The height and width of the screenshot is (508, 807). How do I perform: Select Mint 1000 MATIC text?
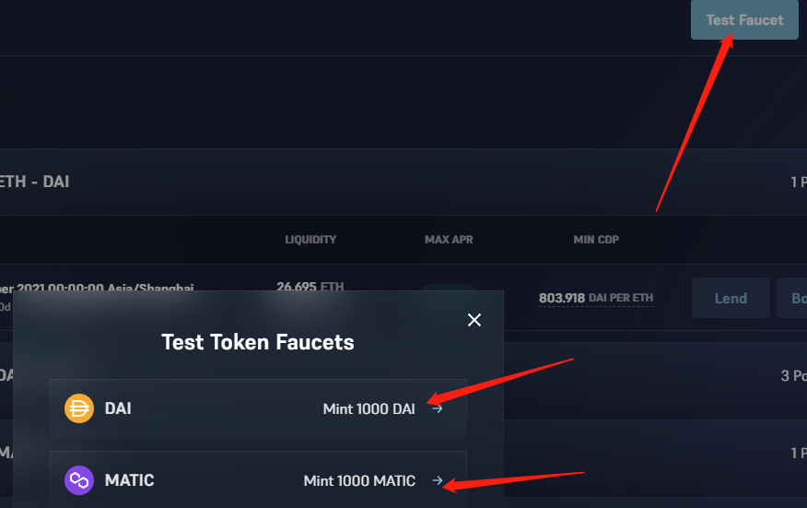[359, 480]
